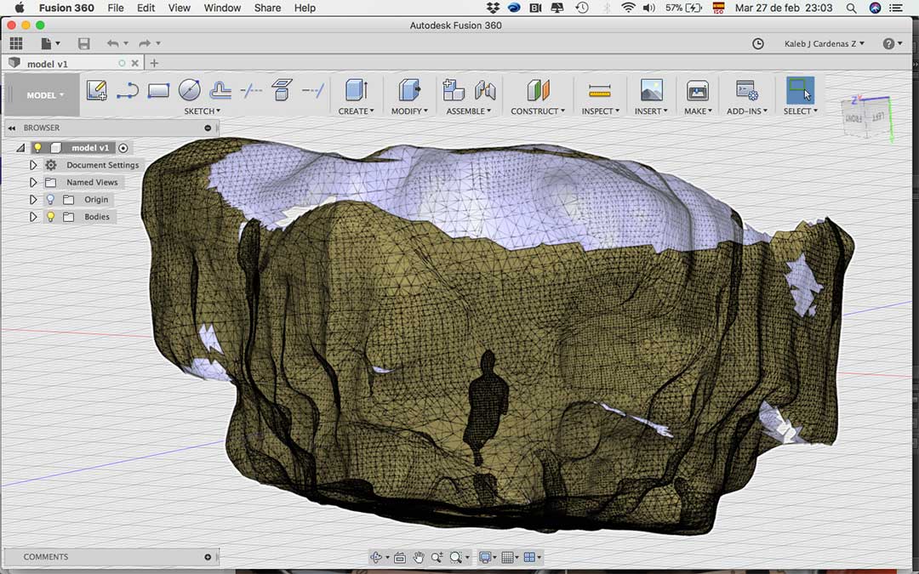
Task: Click the Measure ruler icon above Inspect
Action: point(599,90)
